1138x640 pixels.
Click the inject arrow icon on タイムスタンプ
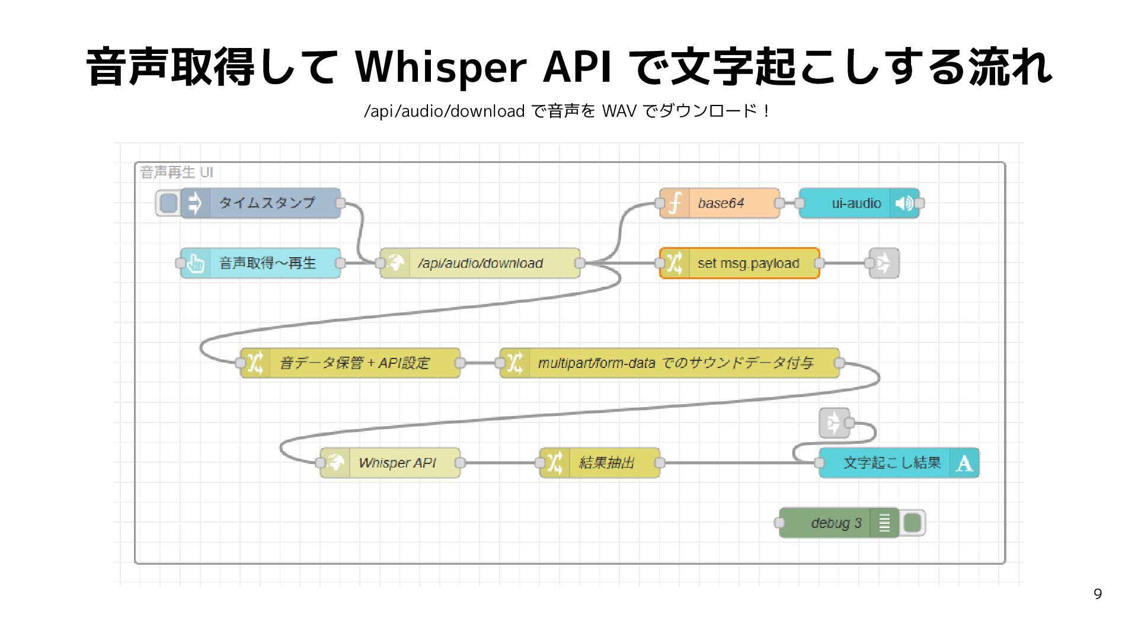pos(195,203)
